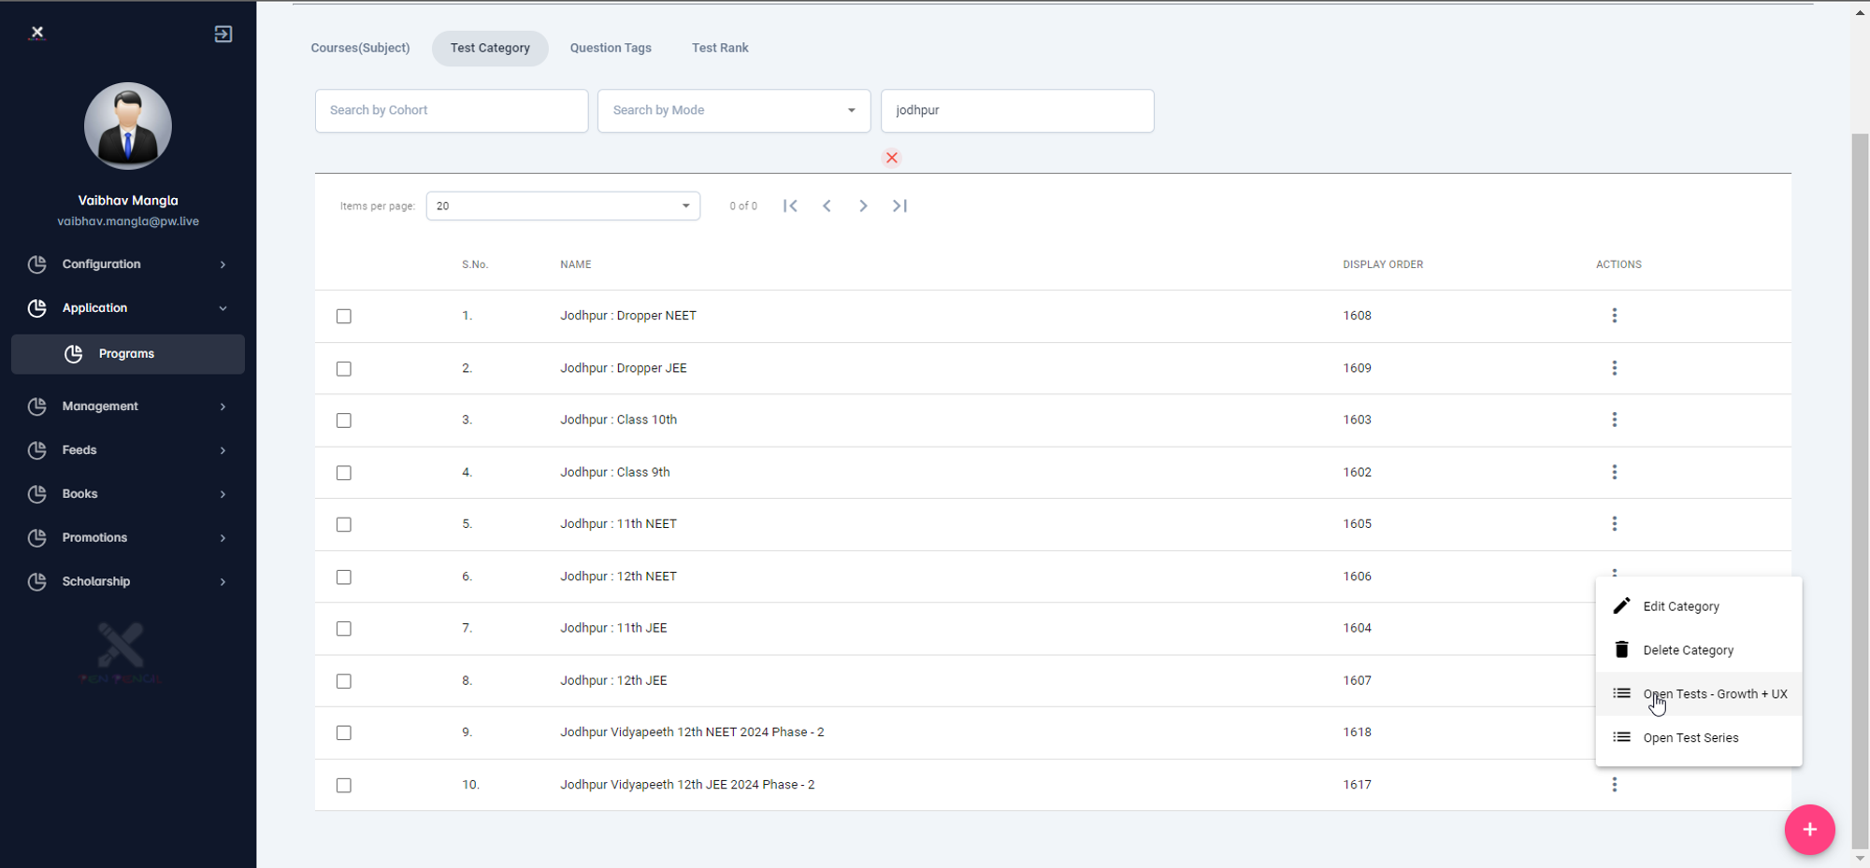Go to the first page of results
Screen dimensions: 1870x868
point(790,206)
